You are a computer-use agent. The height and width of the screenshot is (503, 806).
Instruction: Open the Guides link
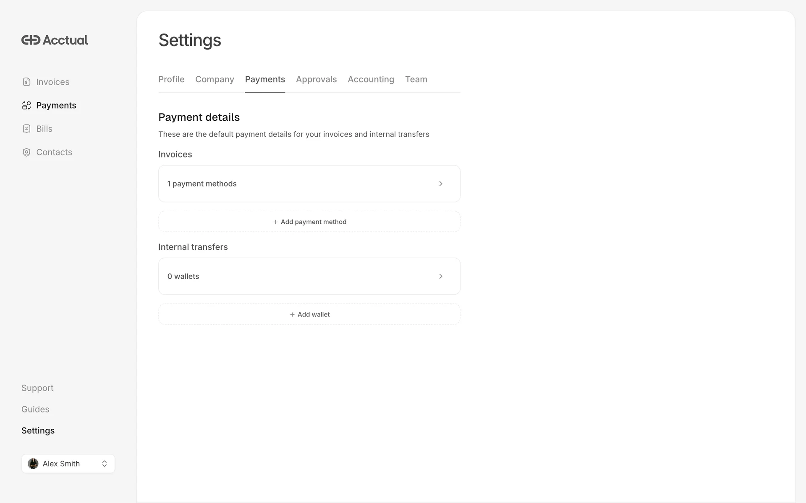[x=35, y=410]
